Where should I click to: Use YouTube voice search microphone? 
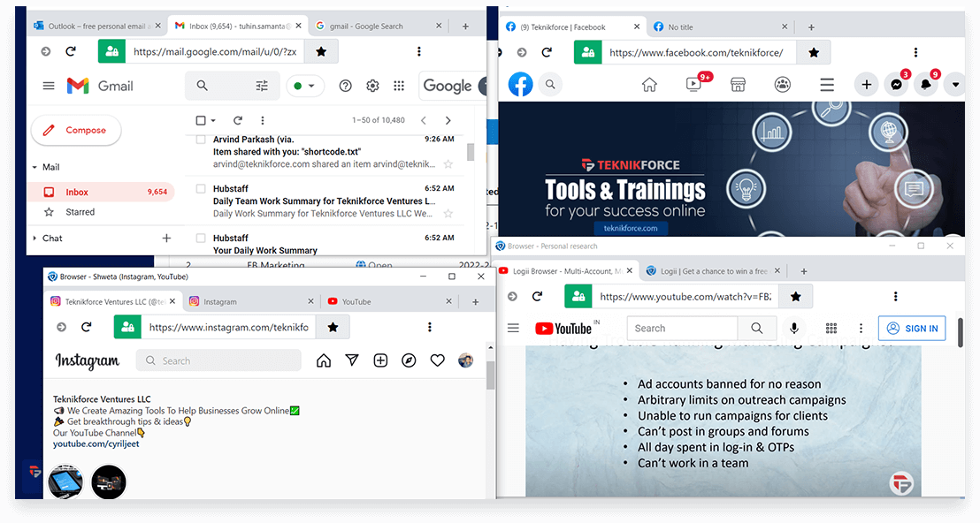click(x=793, y=329)
